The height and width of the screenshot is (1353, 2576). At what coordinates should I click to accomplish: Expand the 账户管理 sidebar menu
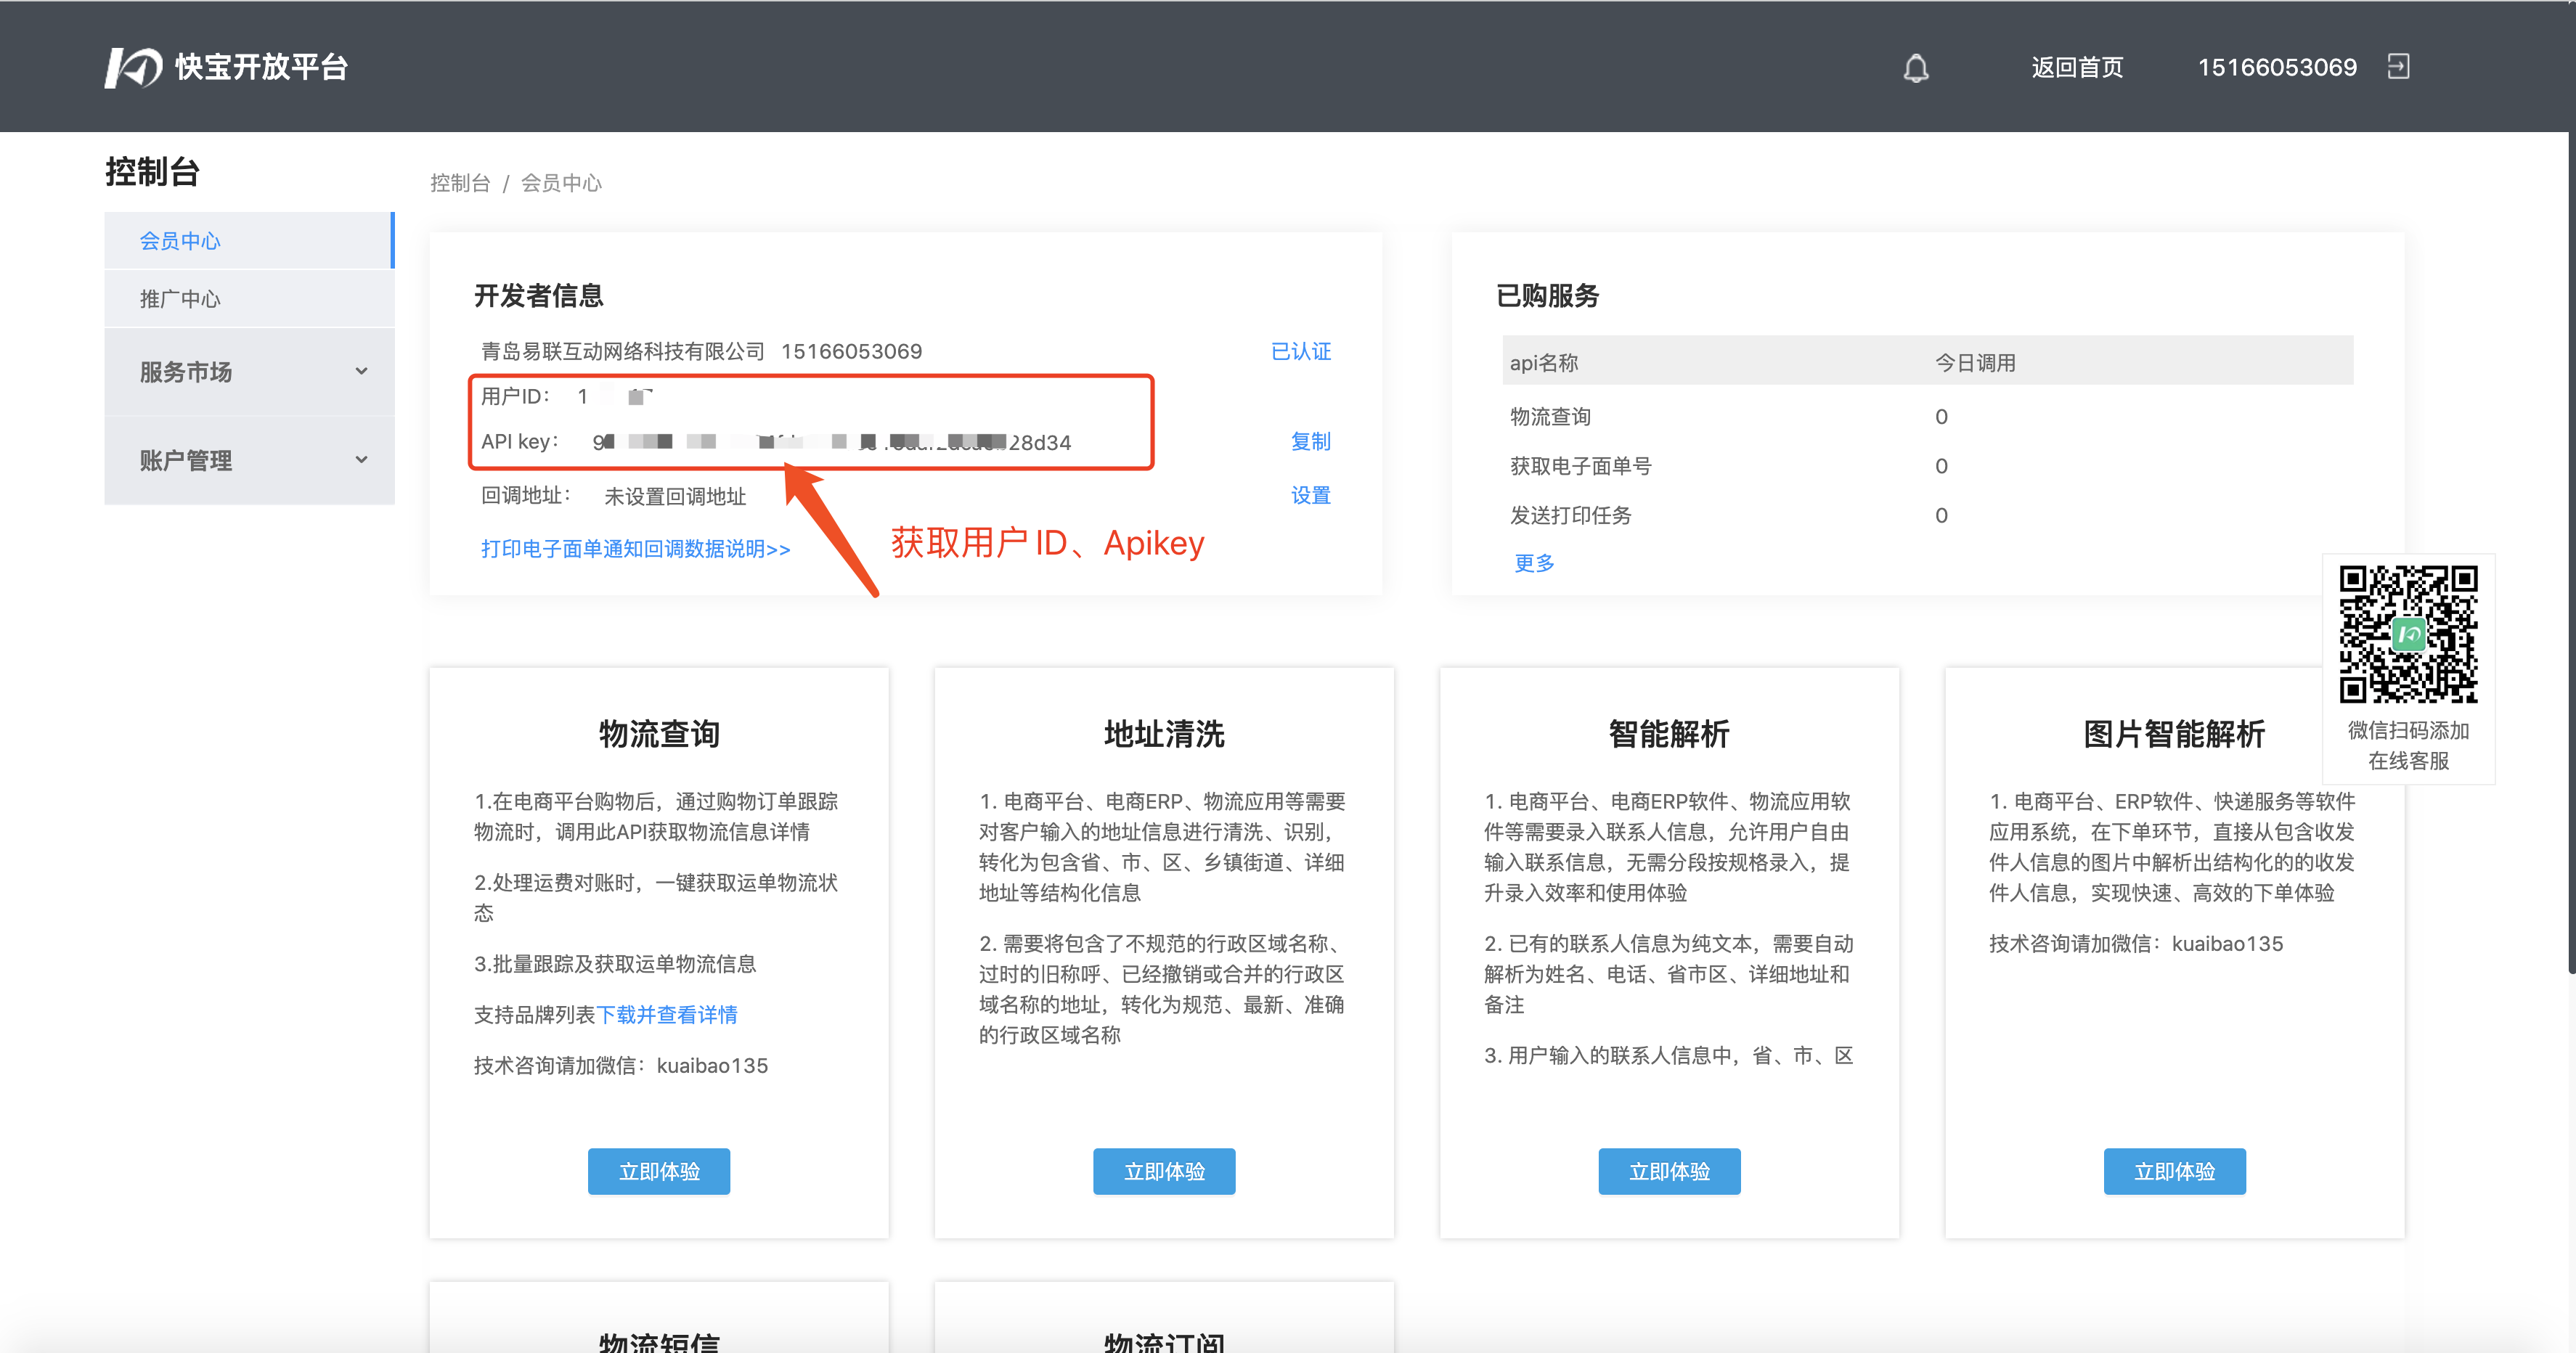point(250,460)
